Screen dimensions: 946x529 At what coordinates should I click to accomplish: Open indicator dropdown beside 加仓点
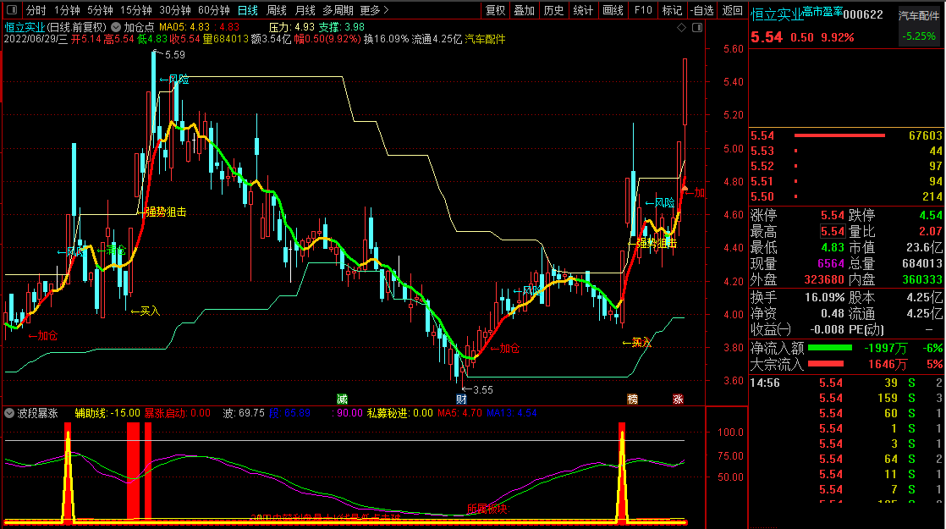pyautogui.click(x=116, y=27)
